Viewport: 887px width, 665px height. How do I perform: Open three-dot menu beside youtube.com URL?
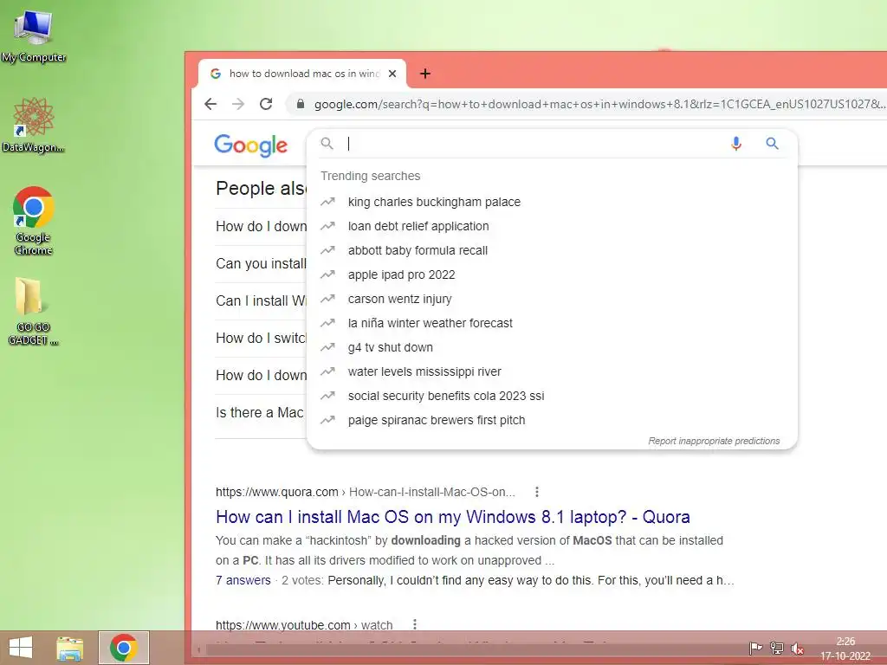pyautogui.click(x=415, y=624)
